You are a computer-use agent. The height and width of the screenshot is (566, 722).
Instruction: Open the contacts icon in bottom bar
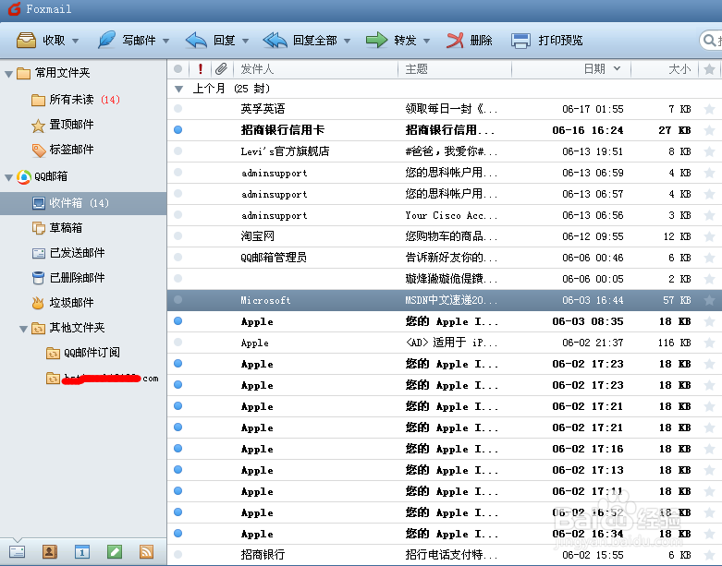(x=50, y=551)
